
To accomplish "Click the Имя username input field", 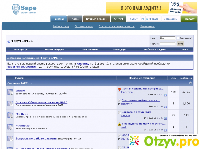I will pos(167,38).
